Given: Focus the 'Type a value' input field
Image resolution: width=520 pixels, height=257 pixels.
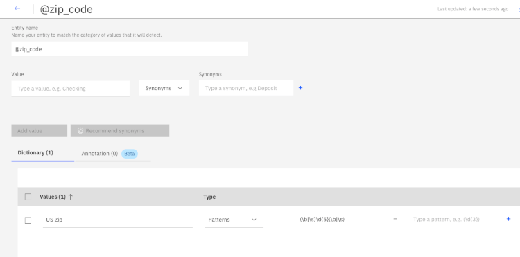Looking at the screenshot, I should click(x=70, y=89).
